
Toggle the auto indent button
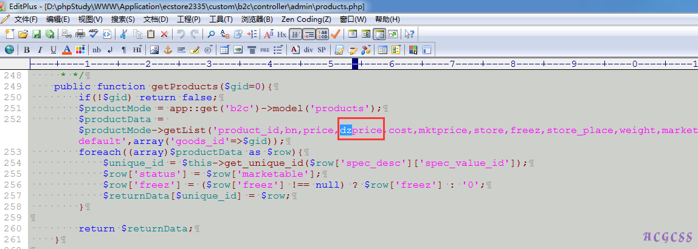(x=308, y=34)
